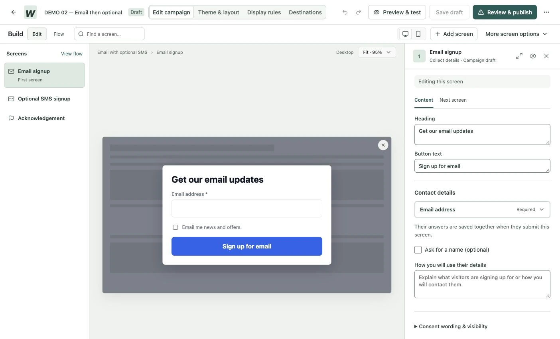Click 'How you will use their details' textarea
Viewport: 560px width, 339px height.
[x=482, y=284]
